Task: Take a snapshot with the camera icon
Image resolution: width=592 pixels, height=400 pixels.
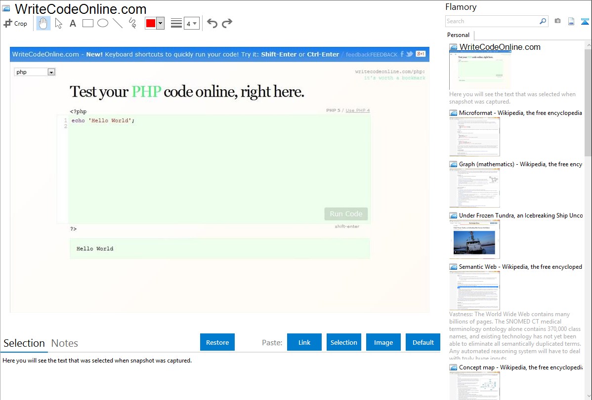Action: [557, 21]
